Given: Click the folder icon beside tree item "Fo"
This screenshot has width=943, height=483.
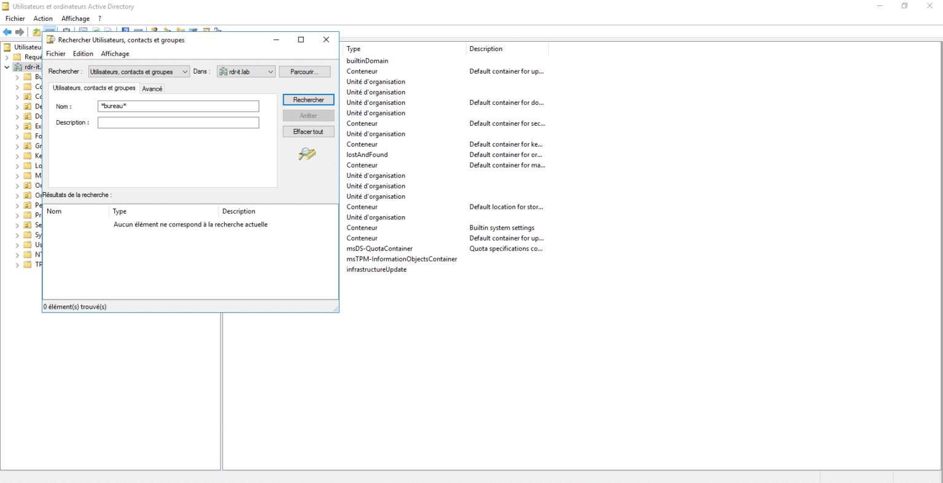Looking at the screenshot, I should 28,136.
